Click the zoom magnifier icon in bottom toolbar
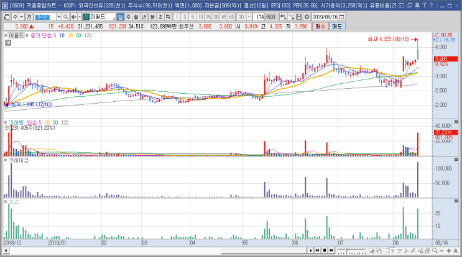Image resolution: width=462 pixels, height=257 pixels. tap(435, 251)
